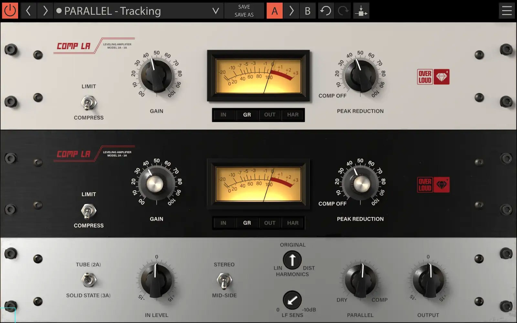
Task: Click the redo arrow icon
Action: point(343,11)
